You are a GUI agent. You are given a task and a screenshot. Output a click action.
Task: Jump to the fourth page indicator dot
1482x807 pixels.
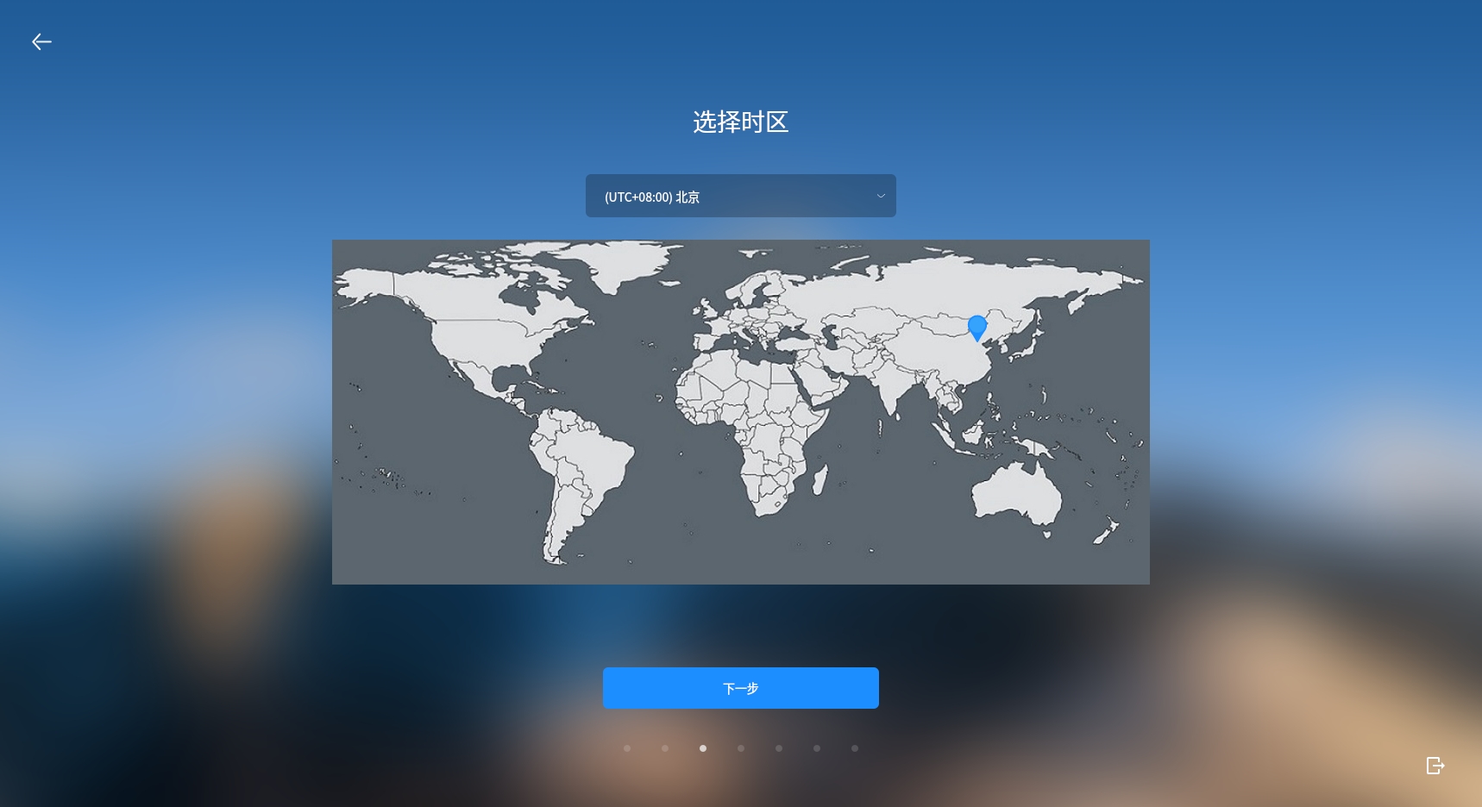pyautogui.click(x=741, y=748)
